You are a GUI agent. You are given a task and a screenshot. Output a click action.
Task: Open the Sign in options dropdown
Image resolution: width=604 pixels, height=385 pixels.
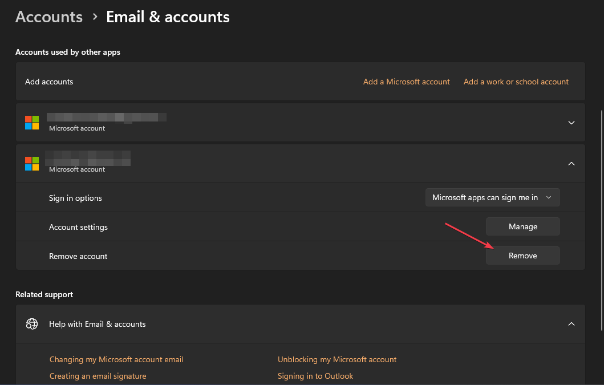pyautogui.click(x=492, y=197)
